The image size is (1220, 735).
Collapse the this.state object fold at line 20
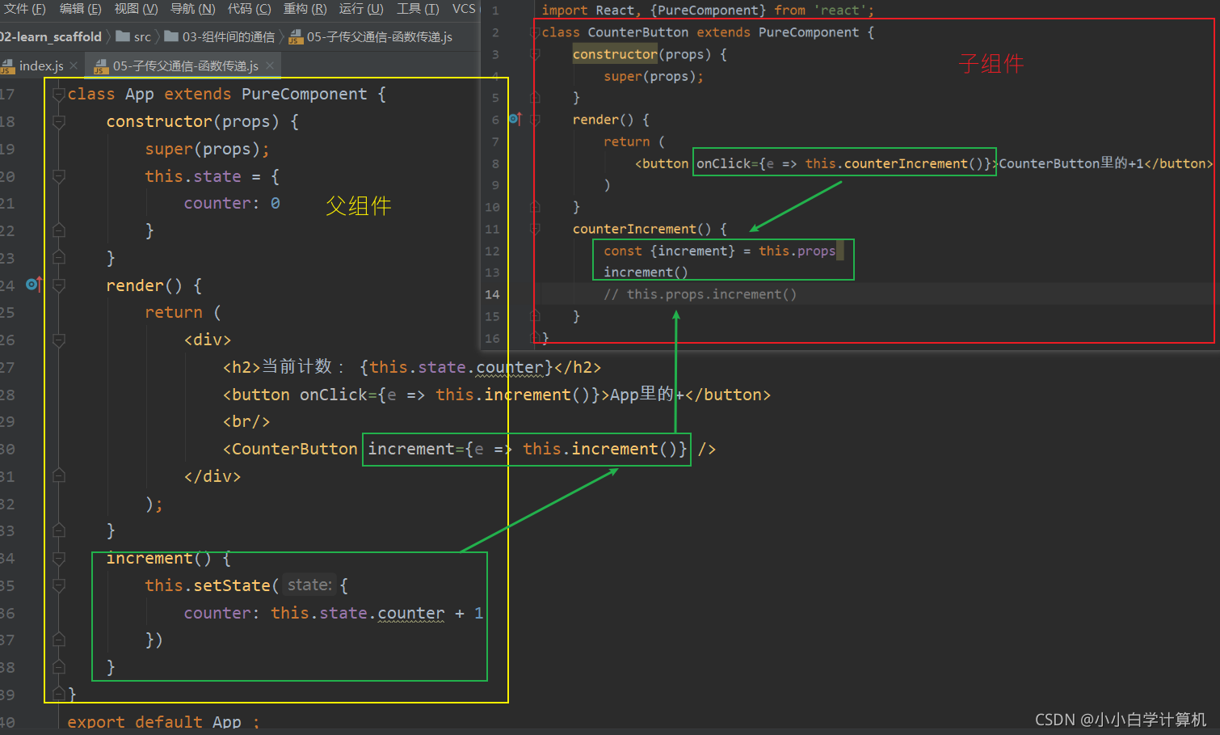[x=58, y=176]
